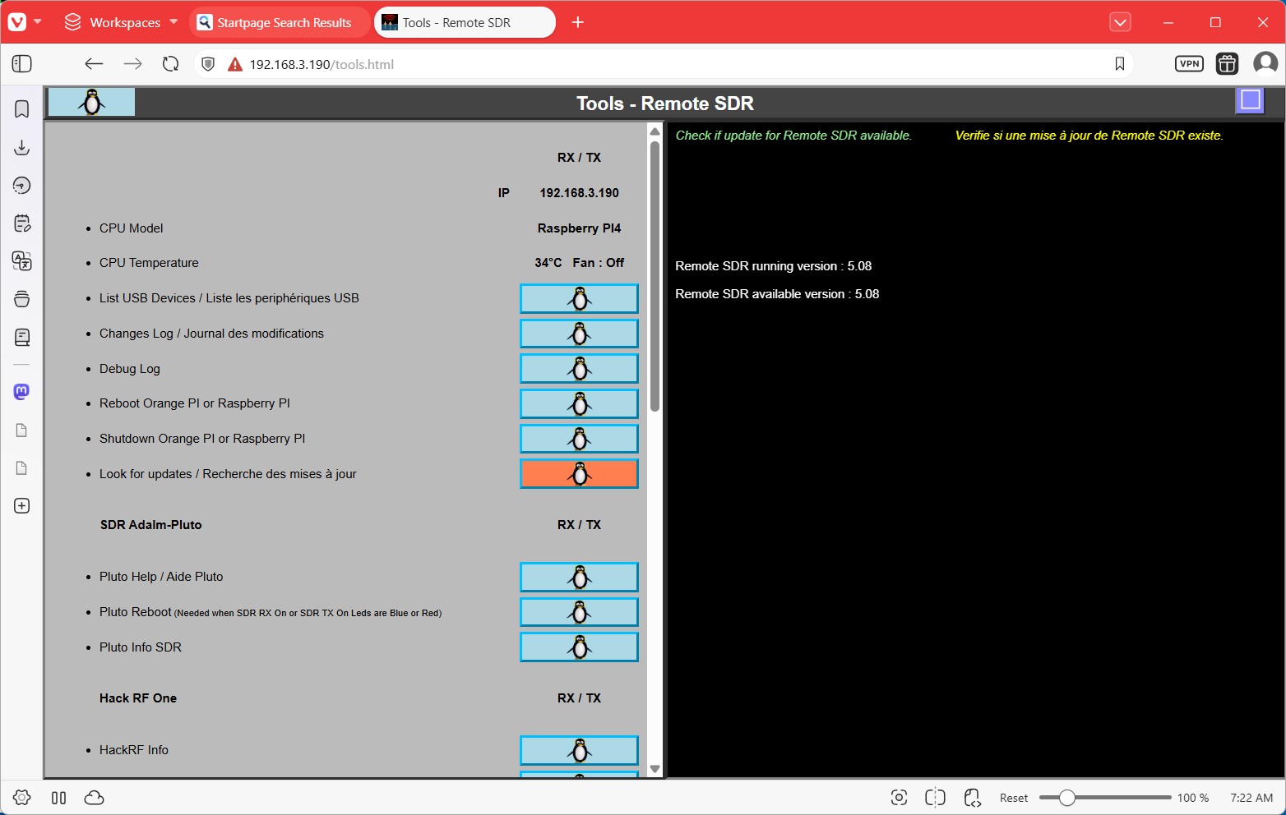Go forward to next page
This screenshot has height=815, width=1286.
coord(132,64)
